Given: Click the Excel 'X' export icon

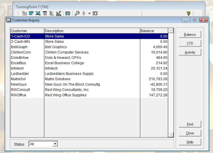Looking at the screenshot, I should click(38, 13).
